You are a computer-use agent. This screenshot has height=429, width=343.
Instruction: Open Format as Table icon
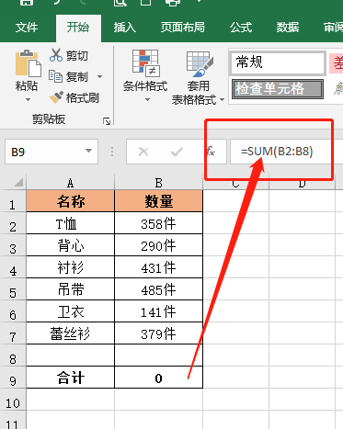click(200, 63)
